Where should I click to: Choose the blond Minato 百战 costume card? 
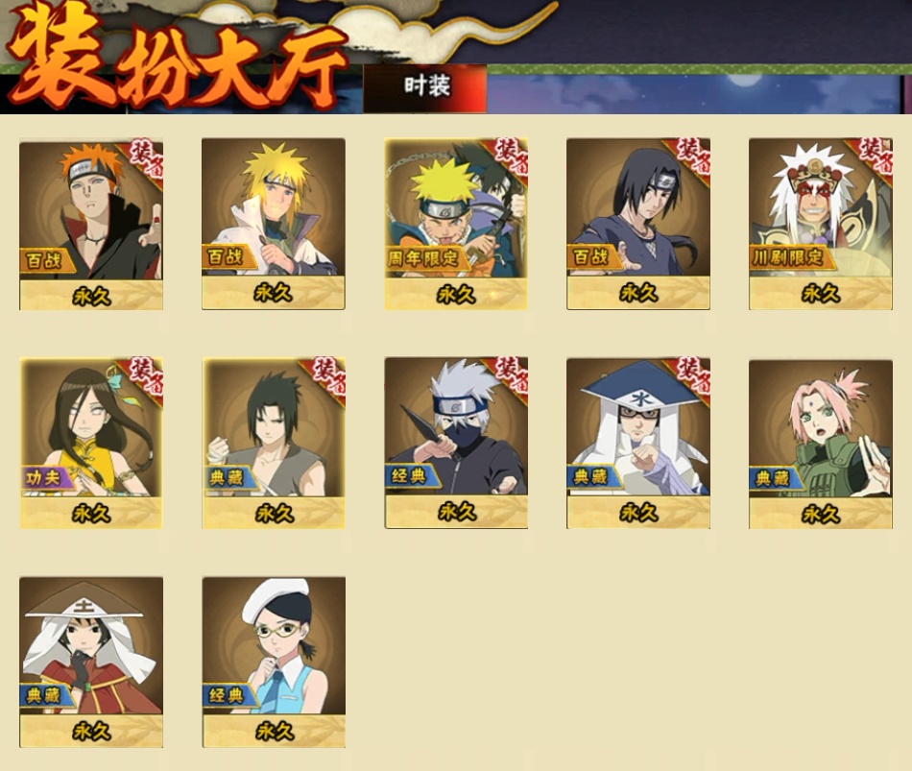point(274,224)
